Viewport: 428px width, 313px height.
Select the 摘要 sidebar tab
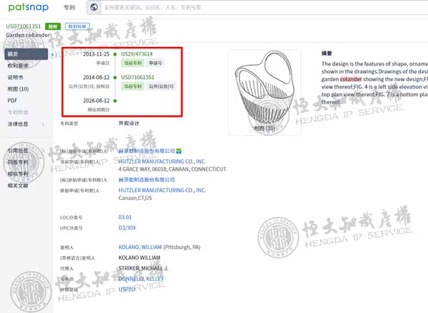point(26,54)
